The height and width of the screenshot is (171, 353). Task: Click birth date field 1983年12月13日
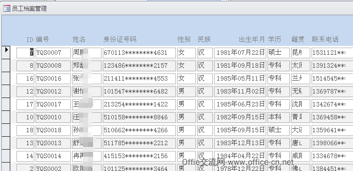tap(240, 143)
